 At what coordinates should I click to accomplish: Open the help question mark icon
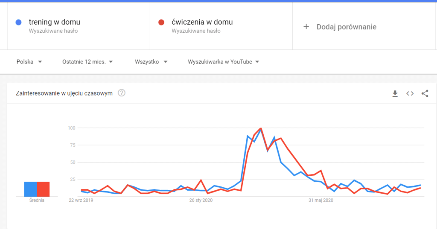121,93
